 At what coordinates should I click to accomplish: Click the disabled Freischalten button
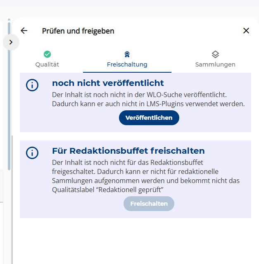149,204
